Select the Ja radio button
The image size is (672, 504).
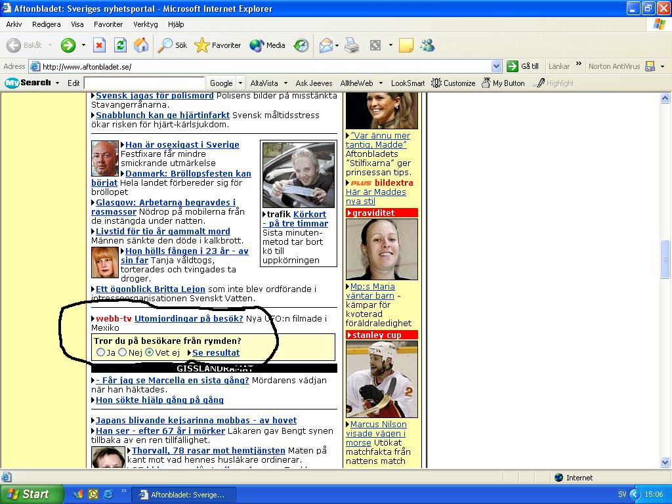click(x=100, y=352)
